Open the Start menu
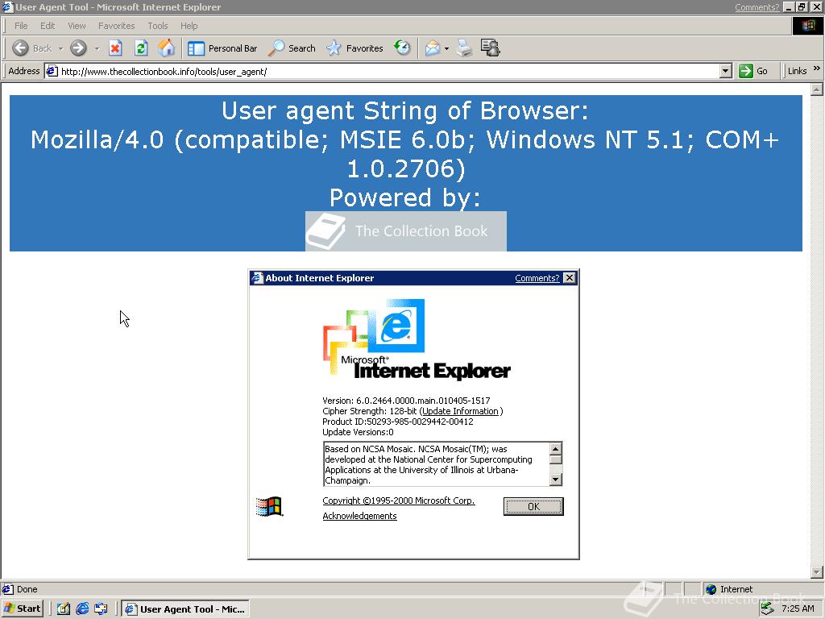 pyautogui.click(x=22, y=609)
